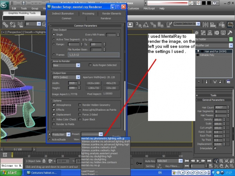Select the Single time output radio button

pos(54,34)
